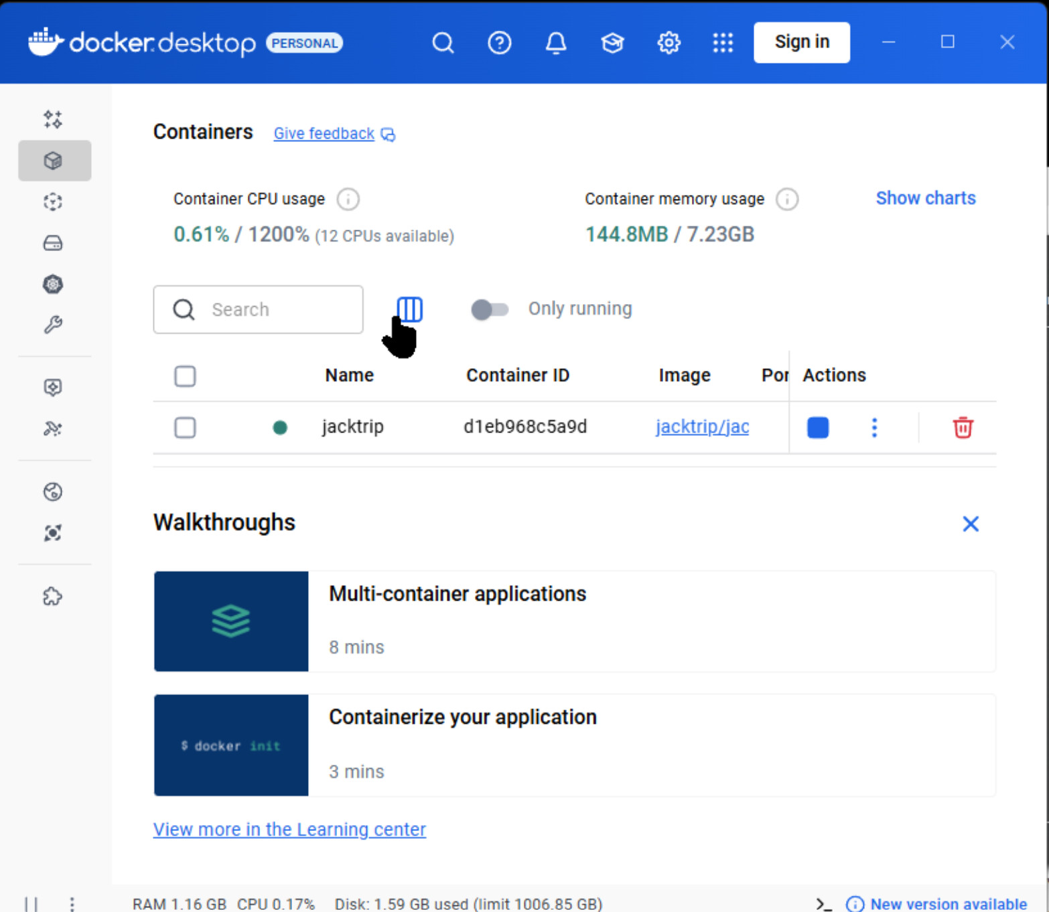
Task: Click the Disk 1.59 GB used status entry
Action: pos(469,904)
